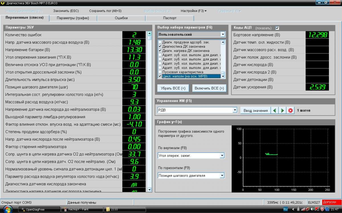The height and width of the screenshot is (213, 342).
Task: Click the Убрать ВСЕ button
Action: pyautogui.click(x=173, y=88)
